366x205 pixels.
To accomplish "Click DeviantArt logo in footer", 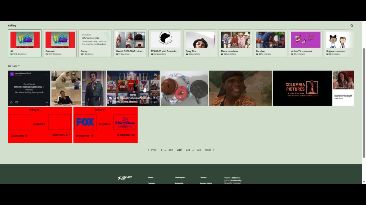I will tap(125, 178).
